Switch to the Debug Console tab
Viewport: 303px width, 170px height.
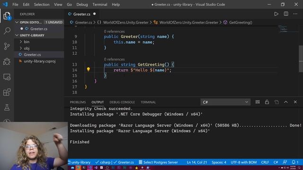tap(122, 102)
